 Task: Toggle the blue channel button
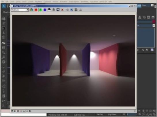click(x=45, y=10)
